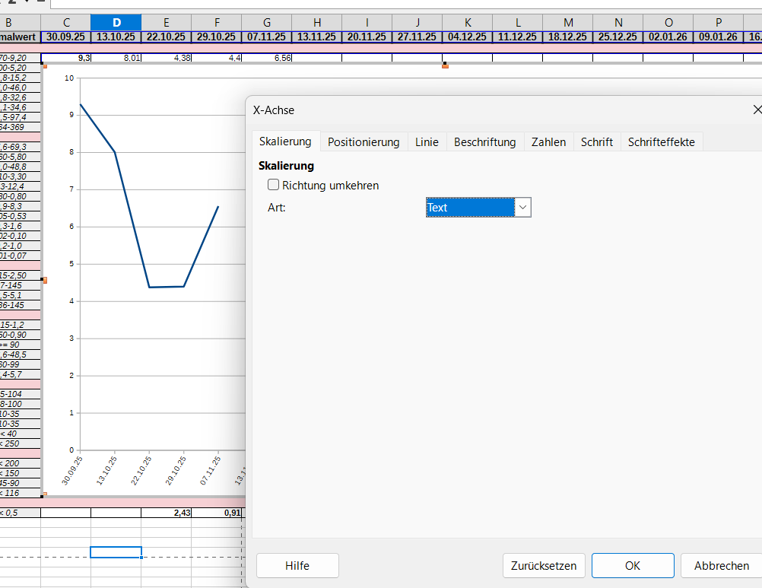Click cell containing date 04.12.25

click(x=467, y=37)
